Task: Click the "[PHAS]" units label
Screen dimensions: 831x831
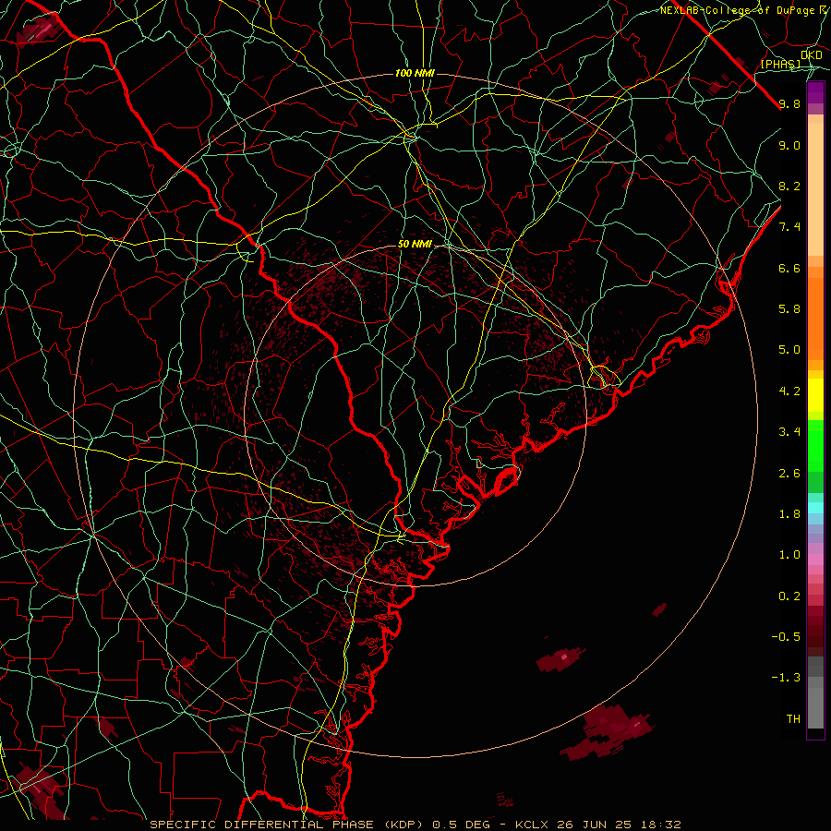Action: [780, 65]
